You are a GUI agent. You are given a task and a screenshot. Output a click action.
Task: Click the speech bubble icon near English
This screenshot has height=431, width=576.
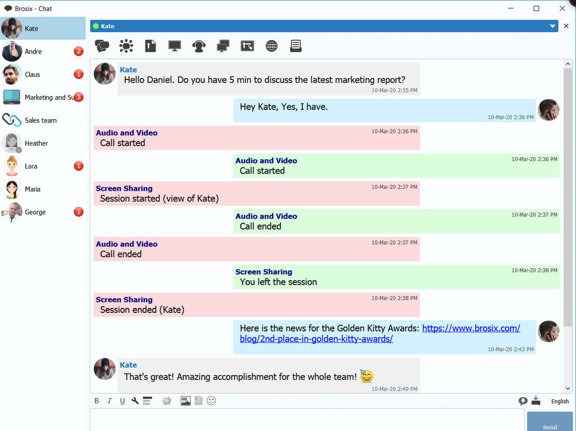(x=523, y=401)
